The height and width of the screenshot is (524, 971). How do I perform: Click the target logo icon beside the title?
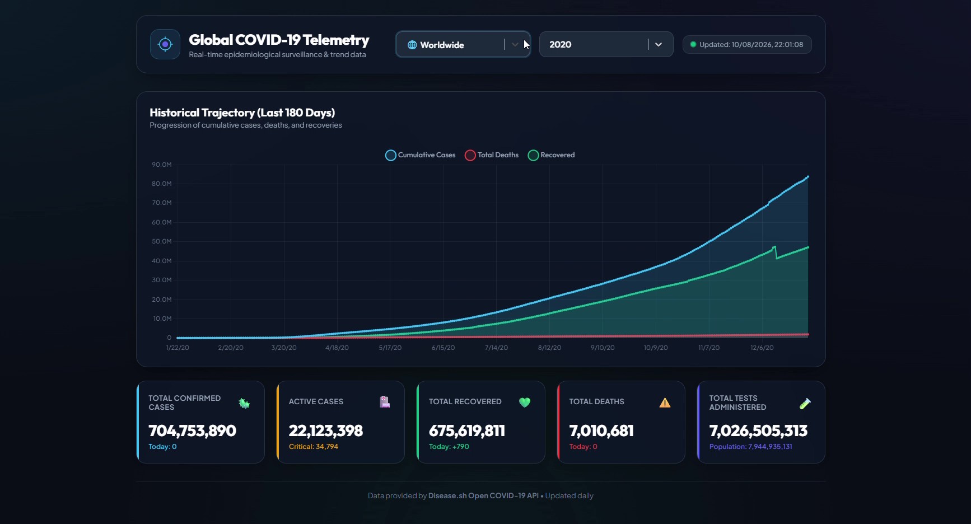pos(165,44)
